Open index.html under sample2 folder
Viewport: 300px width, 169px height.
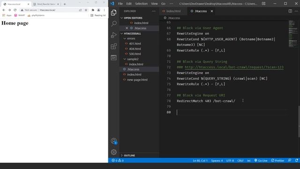(x=136, y=64)
